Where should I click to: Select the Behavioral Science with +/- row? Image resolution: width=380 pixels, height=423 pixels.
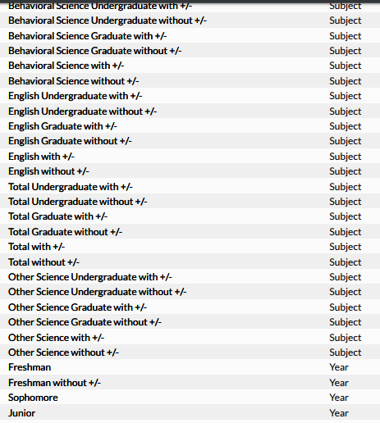190,66
